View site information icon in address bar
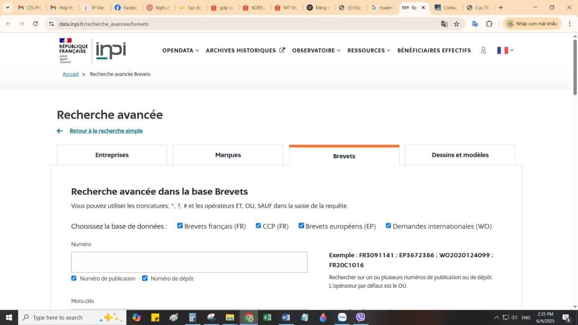This screenshot has width=578, height=325. pyautogui.click(x=51, y=24)
